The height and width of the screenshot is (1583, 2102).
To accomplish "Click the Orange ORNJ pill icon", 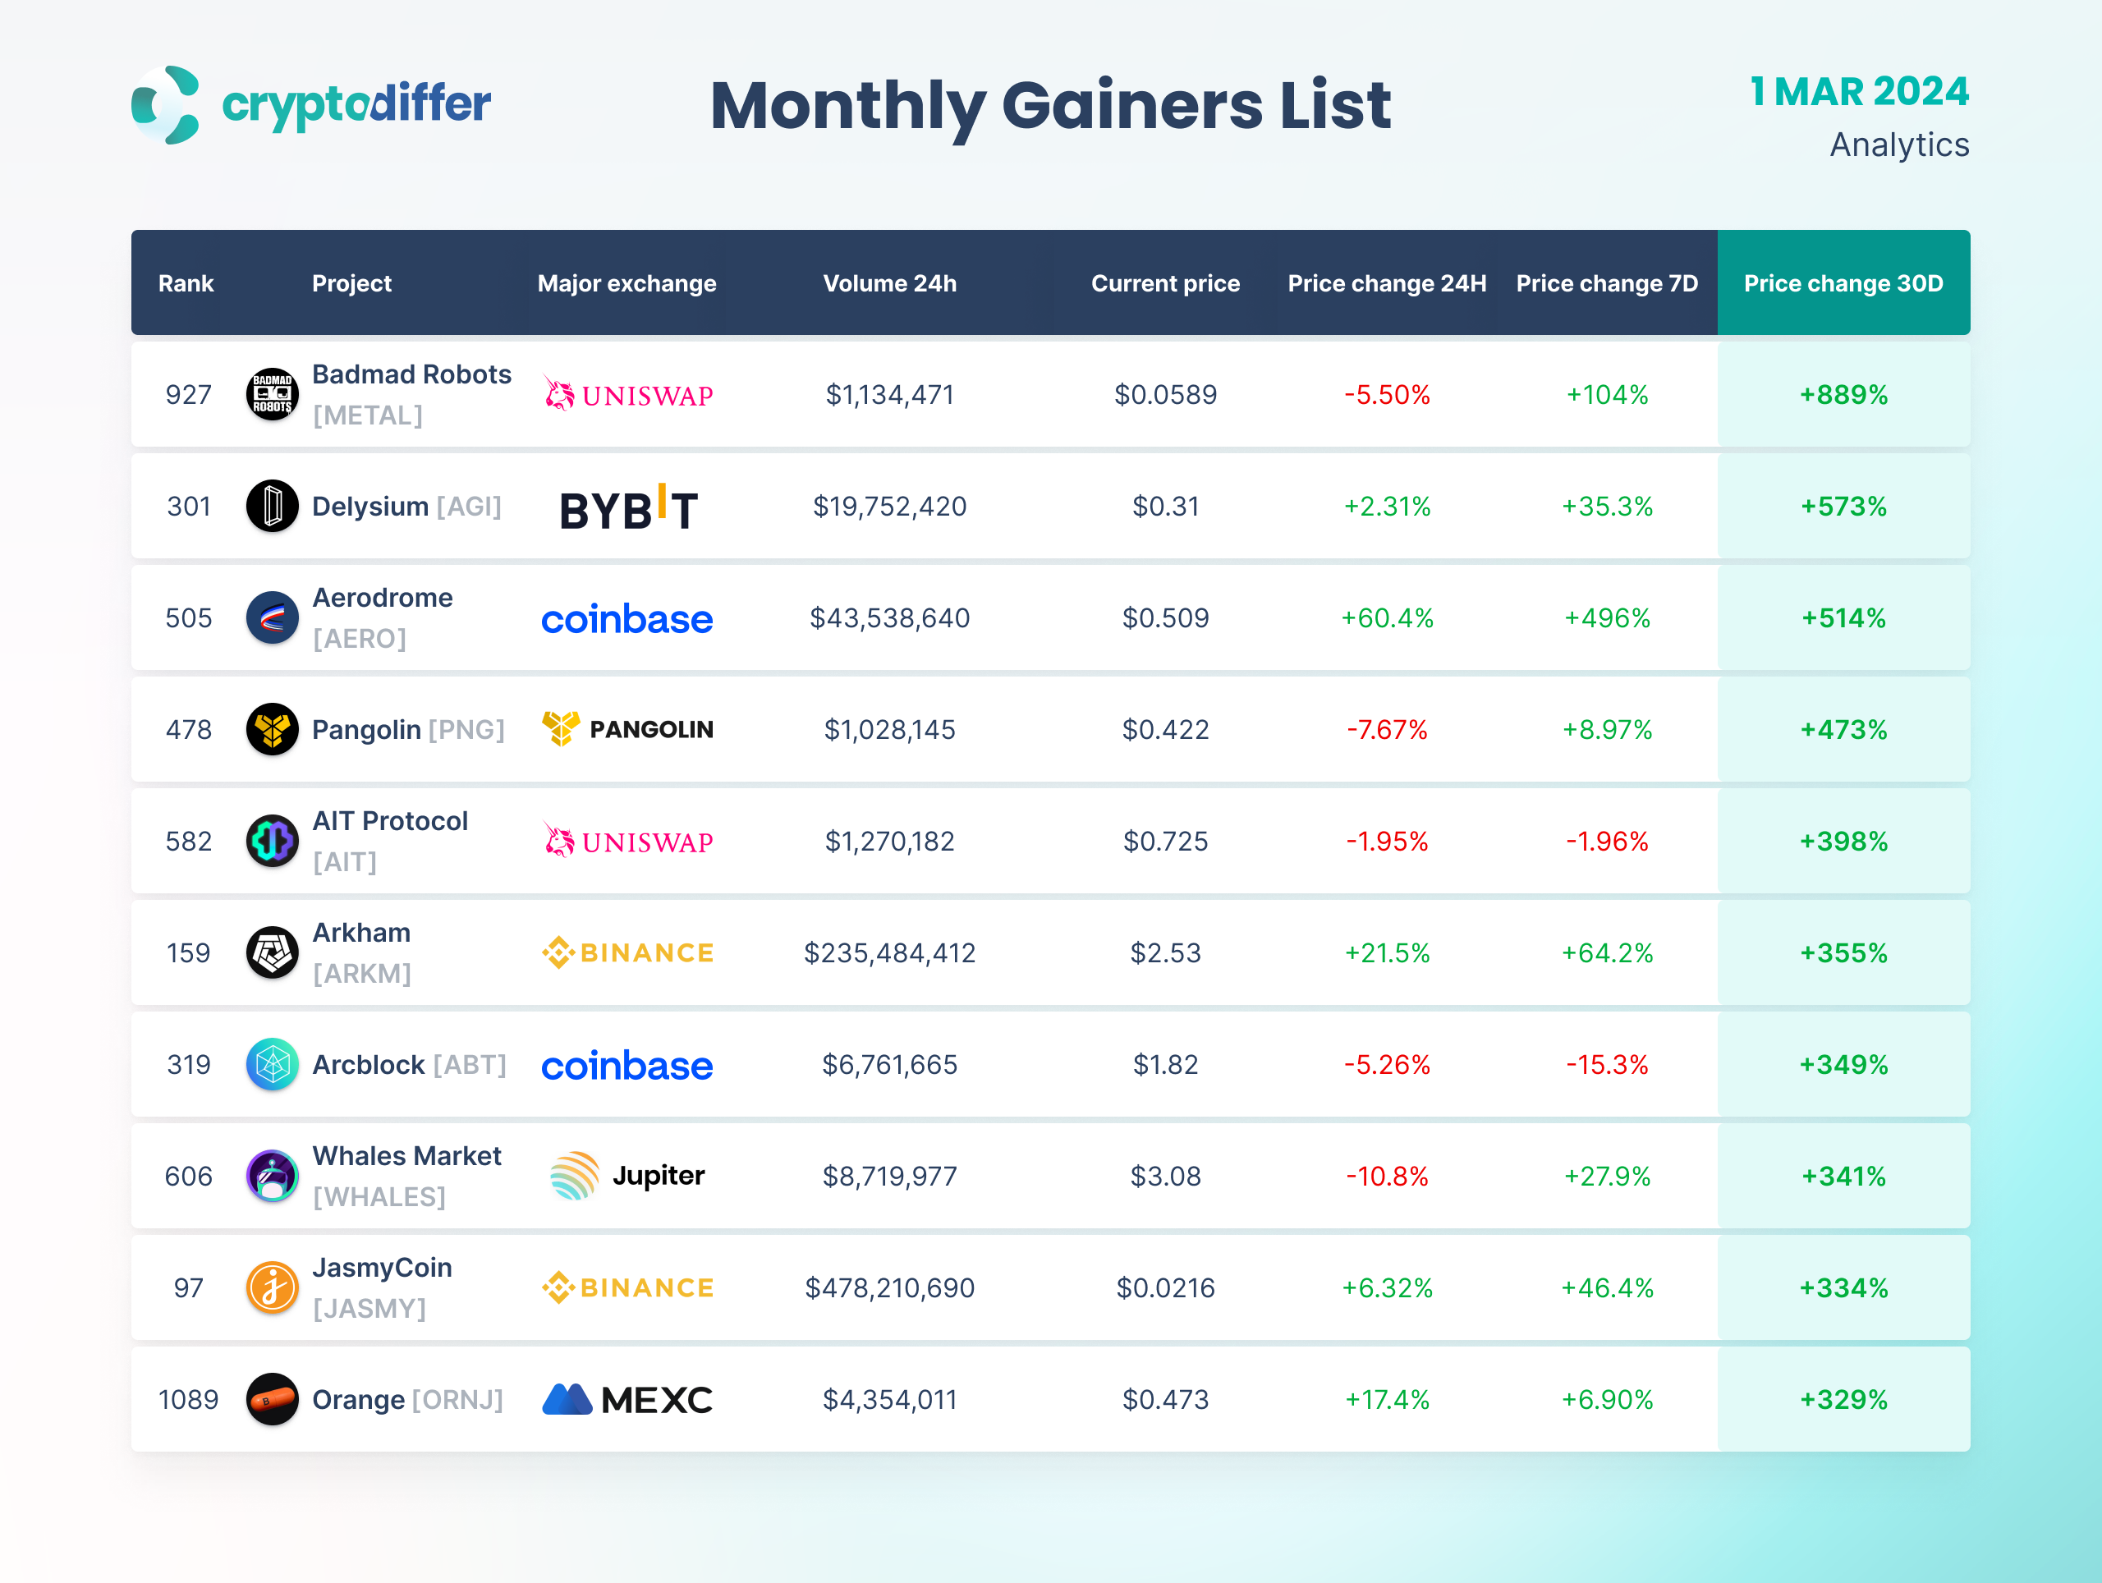I will pyautogui.click(x=272, y=1400).
